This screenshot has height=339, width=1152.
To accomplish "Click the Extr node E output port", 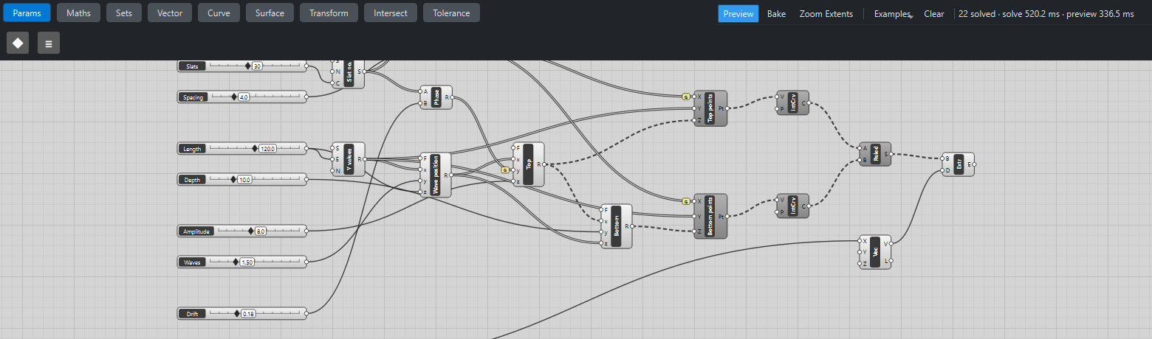I will tap(975, 164).
